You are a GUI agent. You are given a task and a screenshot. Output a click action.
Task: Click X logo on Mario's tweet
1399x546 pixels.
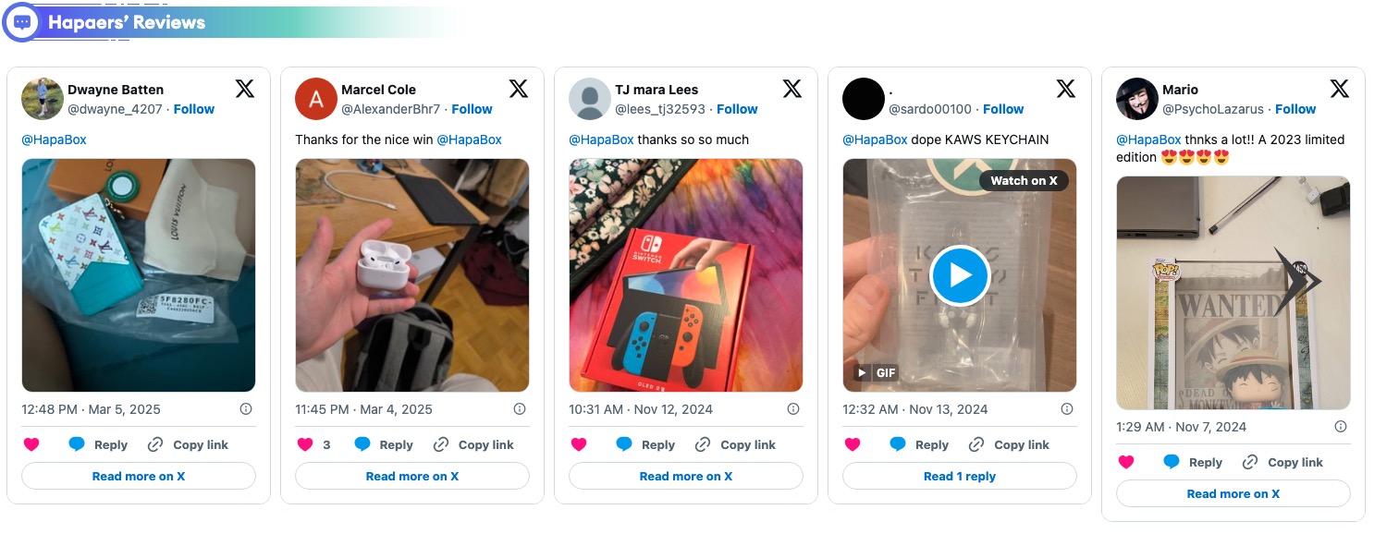(x=1339, y=89)
